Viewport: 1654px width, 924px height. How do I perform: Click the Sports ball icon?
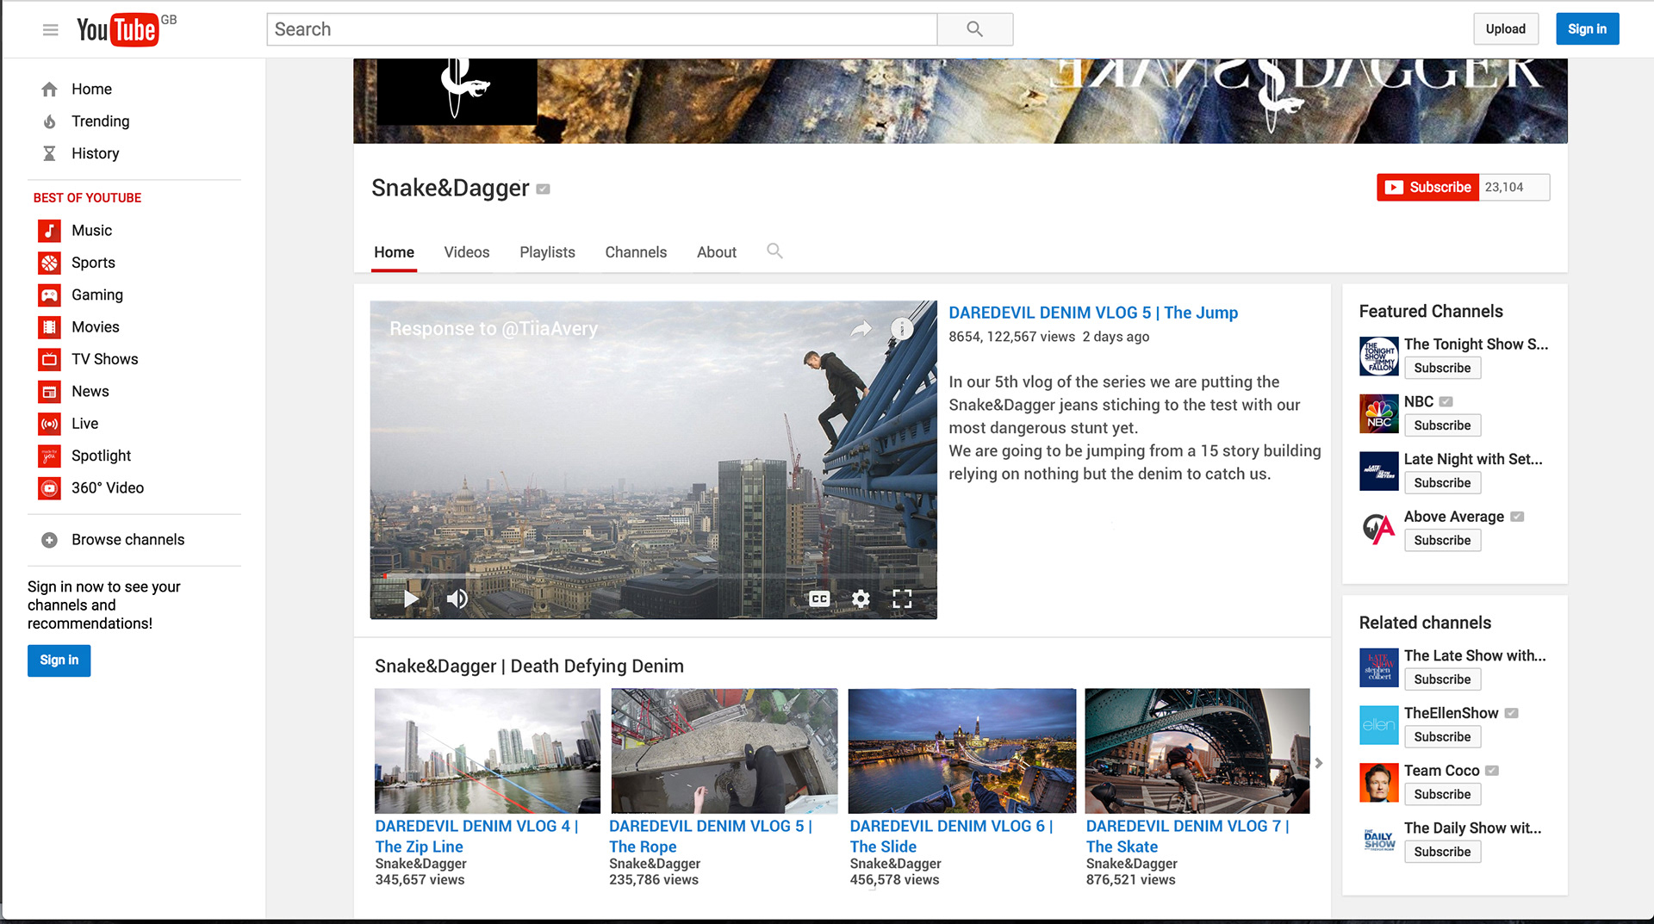(x=49, y=263)
